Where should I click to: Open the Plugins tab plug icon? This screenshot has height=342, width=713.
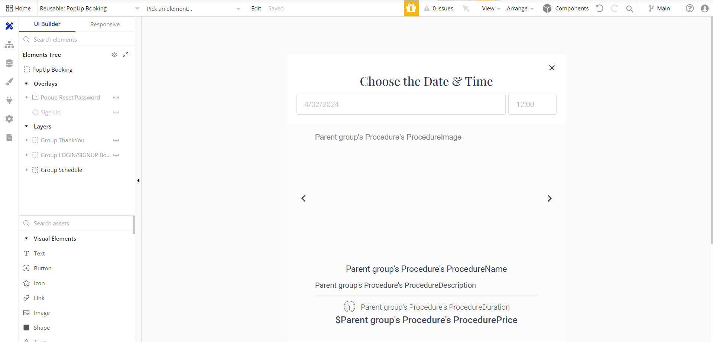click(x=9, y=100)
